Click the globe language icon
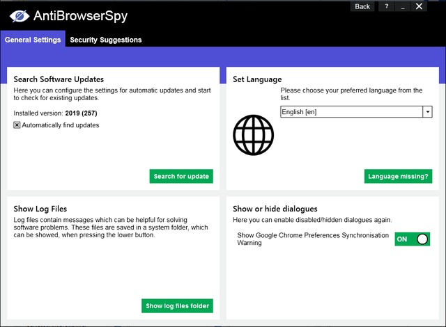Image resolution: width=446 pixels, height=327 pixels. point(253,135)
